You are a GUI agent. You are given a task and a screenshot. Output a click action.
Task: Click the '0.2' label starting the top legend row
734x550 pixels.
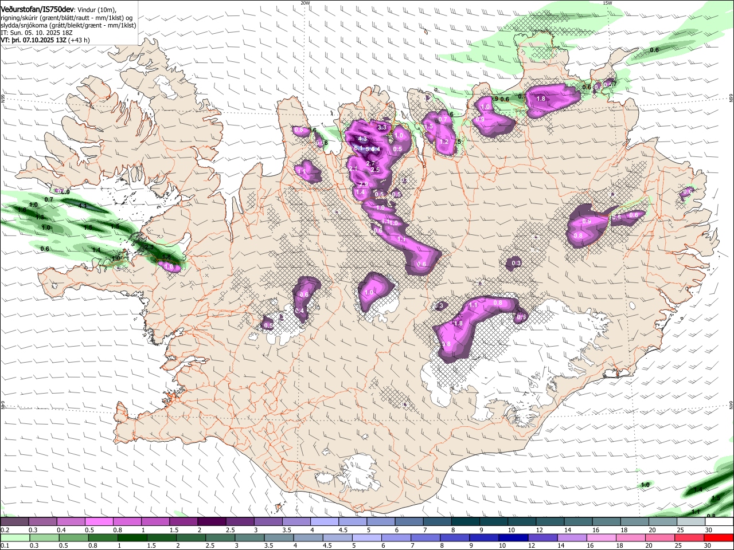pyautogui.click(x=5, y=530)
